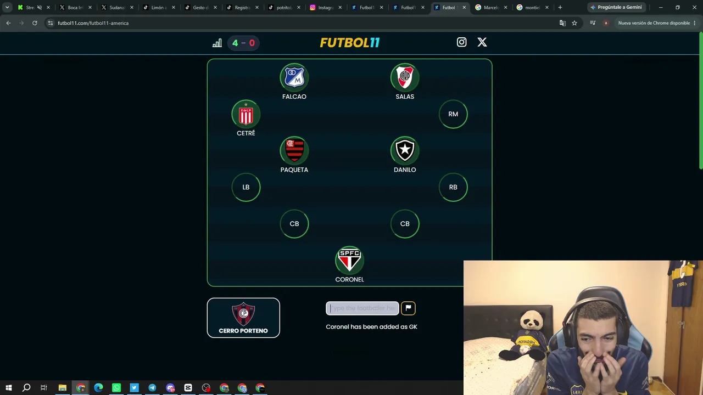The image size is (703, 395).
Task: Open the tab search dropdown
Action: [7, 7]
